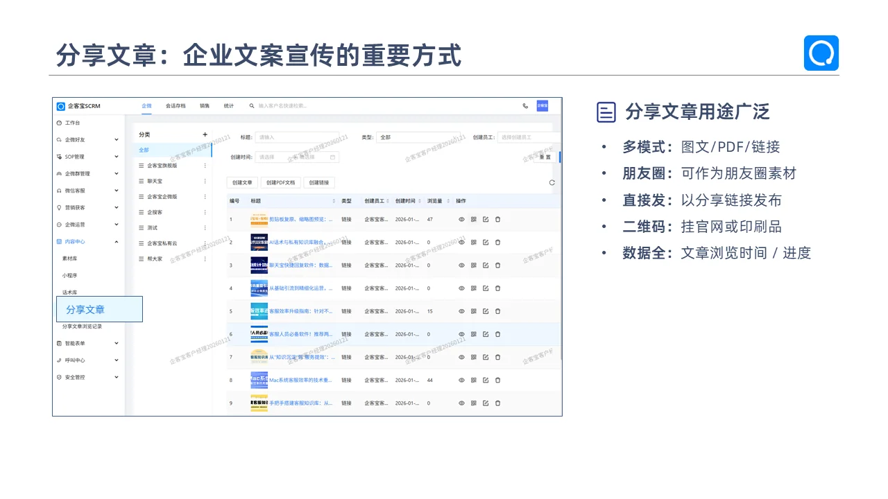Open more options for 企客宝旗舰版 category
The image size is (888, 499).
pos(205,166)
